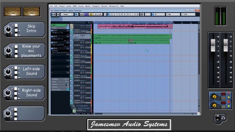
Task: Open the Devices menu
Action: (104, 6)
